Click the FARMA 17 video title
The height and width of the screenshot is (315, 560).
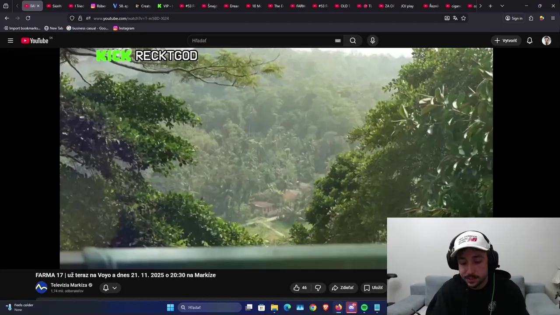point(126,275)
